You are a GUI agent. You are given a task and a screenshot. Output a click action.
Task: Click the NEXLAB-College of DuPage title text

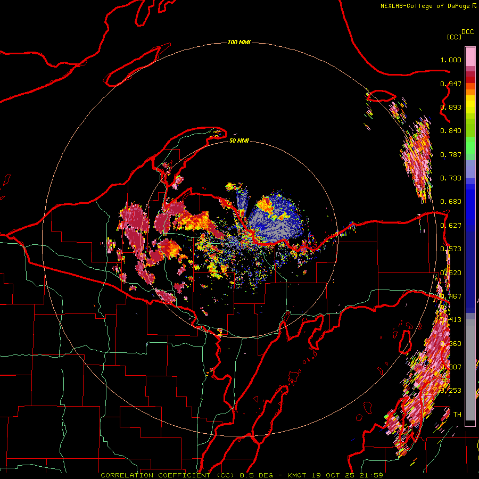[x=425, y=6]
